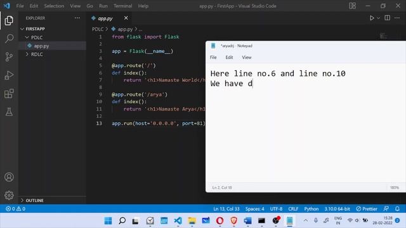The image size is (406, 228).
Task: Open the Windows Start menu
Action: click(x=108, y=221)
